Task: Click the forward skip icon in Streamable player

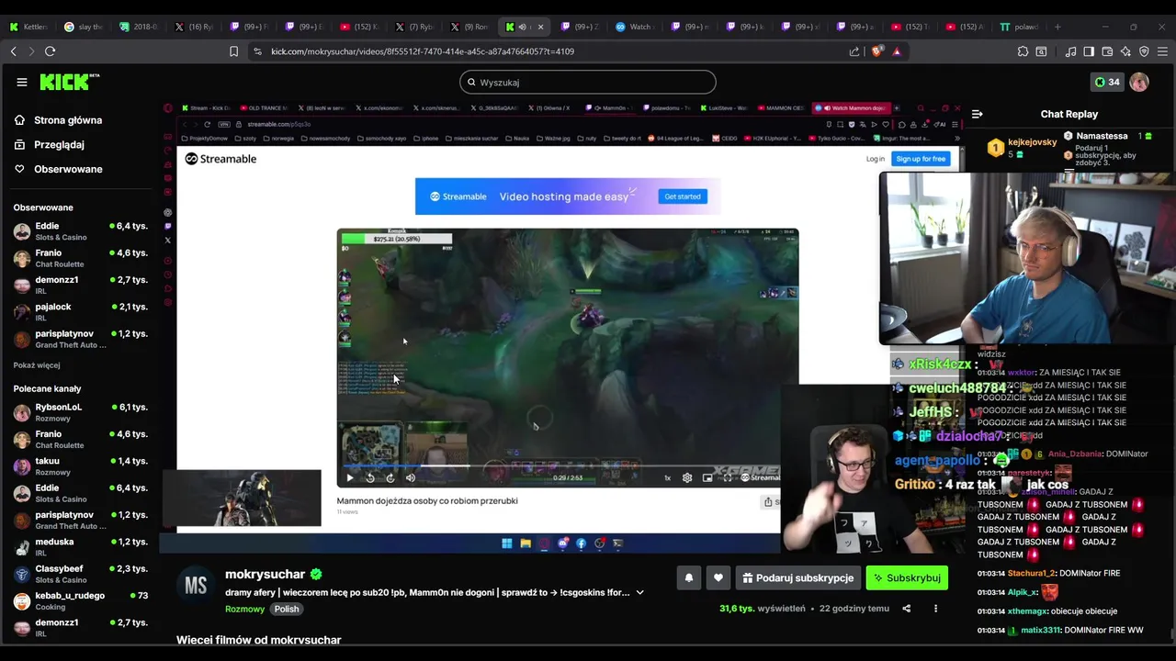Action: (x=390, y=477)
